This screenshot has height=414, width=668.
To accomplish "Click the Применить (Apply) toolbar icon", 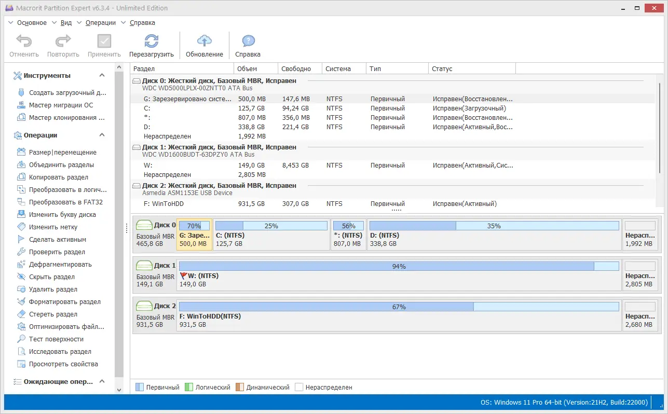I will [103, 45].
